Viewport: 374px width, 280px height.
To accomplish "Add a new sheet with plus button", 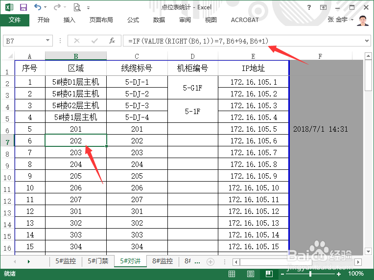I will pos(210,261).
